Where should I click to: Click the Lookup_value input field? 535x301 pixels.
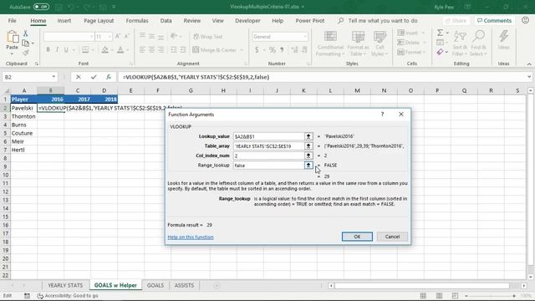pyautogui.click(x=268, y=136)
